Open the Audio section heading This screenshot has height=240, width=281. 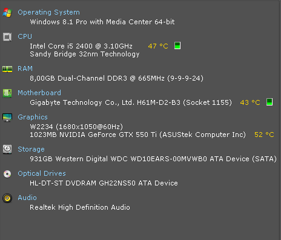(27, 198)
